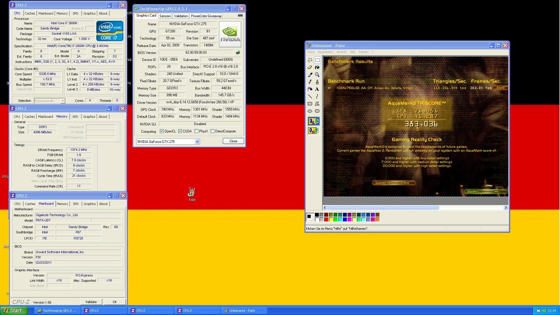
Task: Choose the transparent selection mode option
Action: tap(313, 130)
